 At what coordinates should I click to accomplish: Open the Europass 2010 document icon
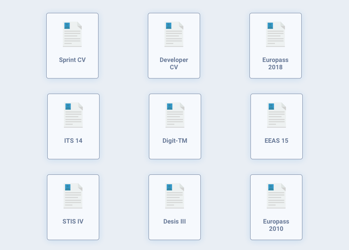276,195
